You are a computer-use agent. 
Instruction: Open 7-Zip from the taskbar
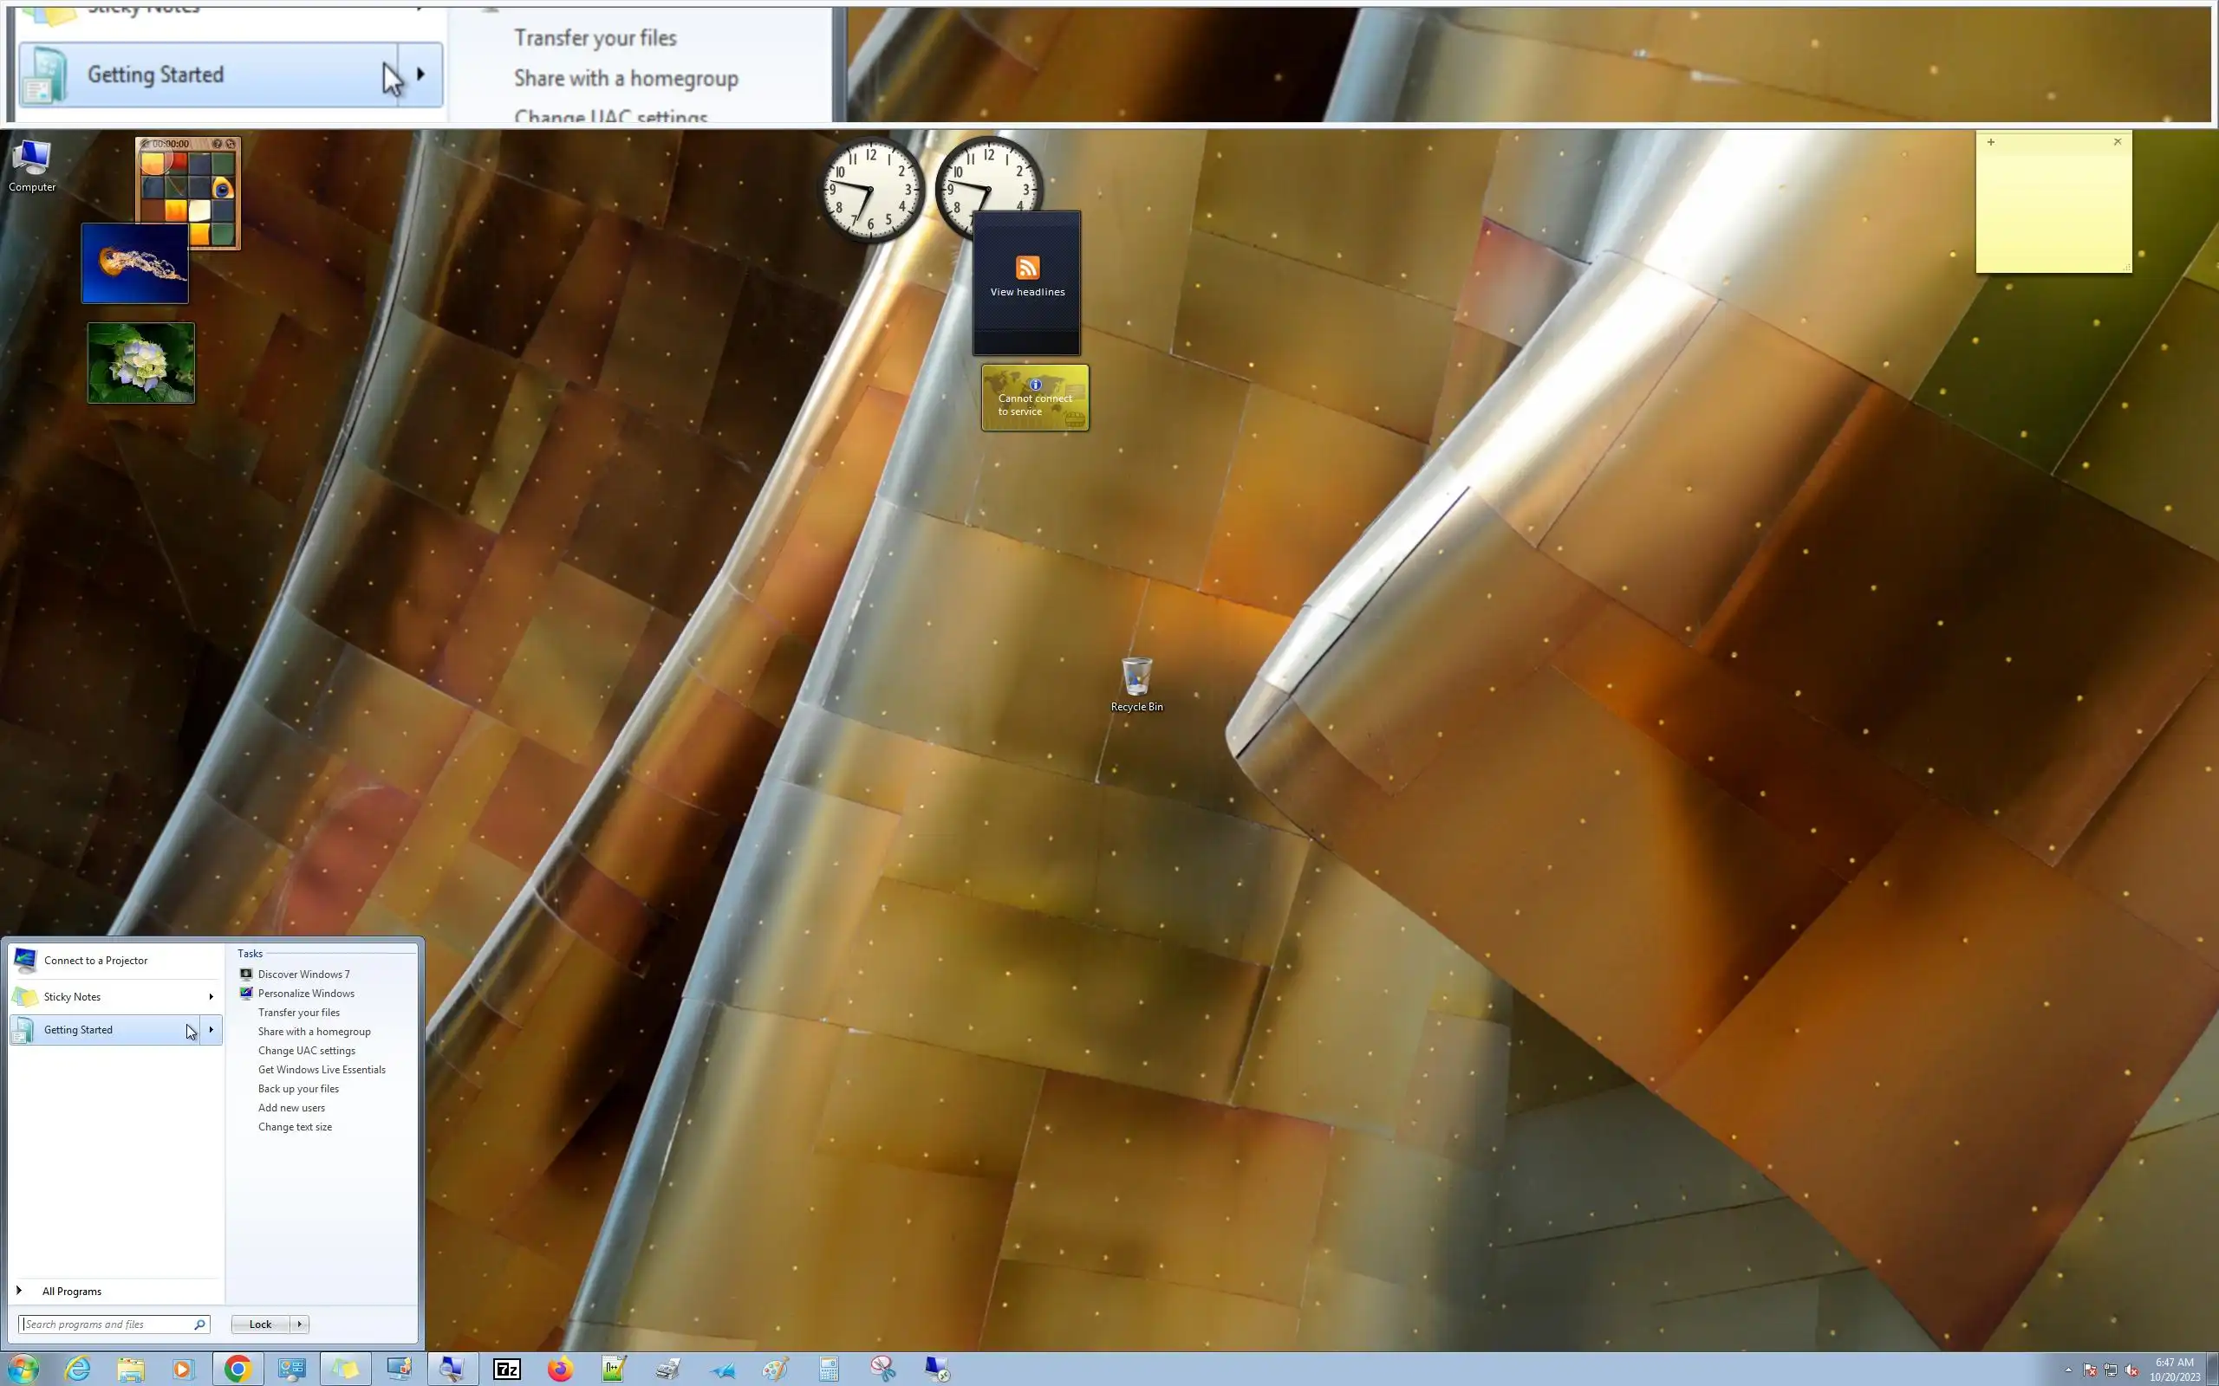(x=507, y=1369)
